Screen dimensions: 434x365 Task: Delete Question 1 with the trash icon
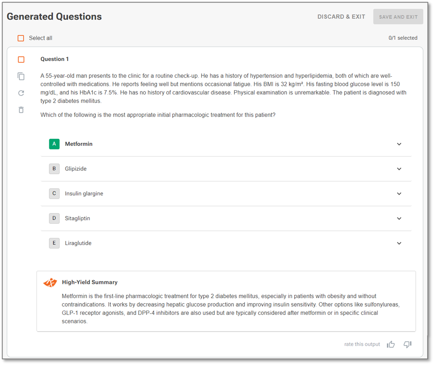[21, 110]
